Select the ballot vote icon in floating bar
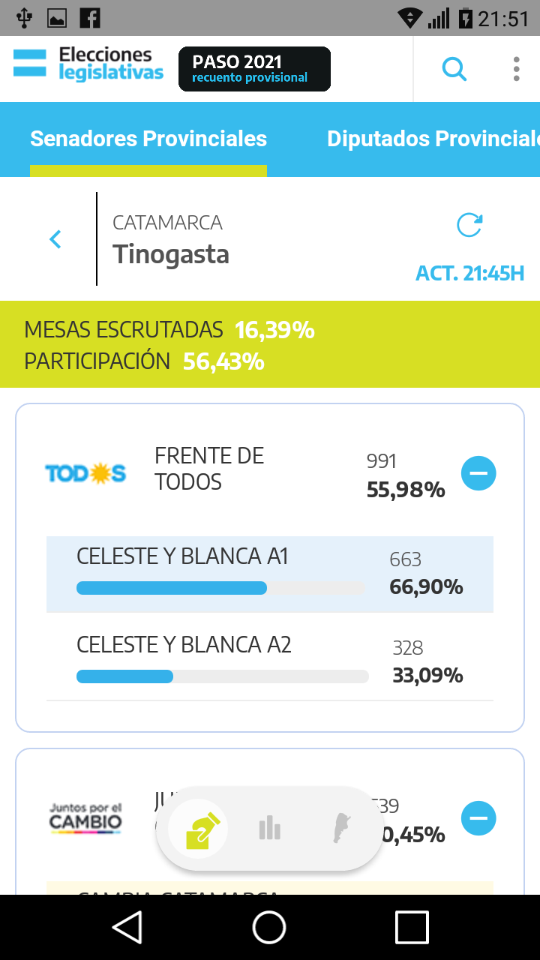 (x=199, y=829)
